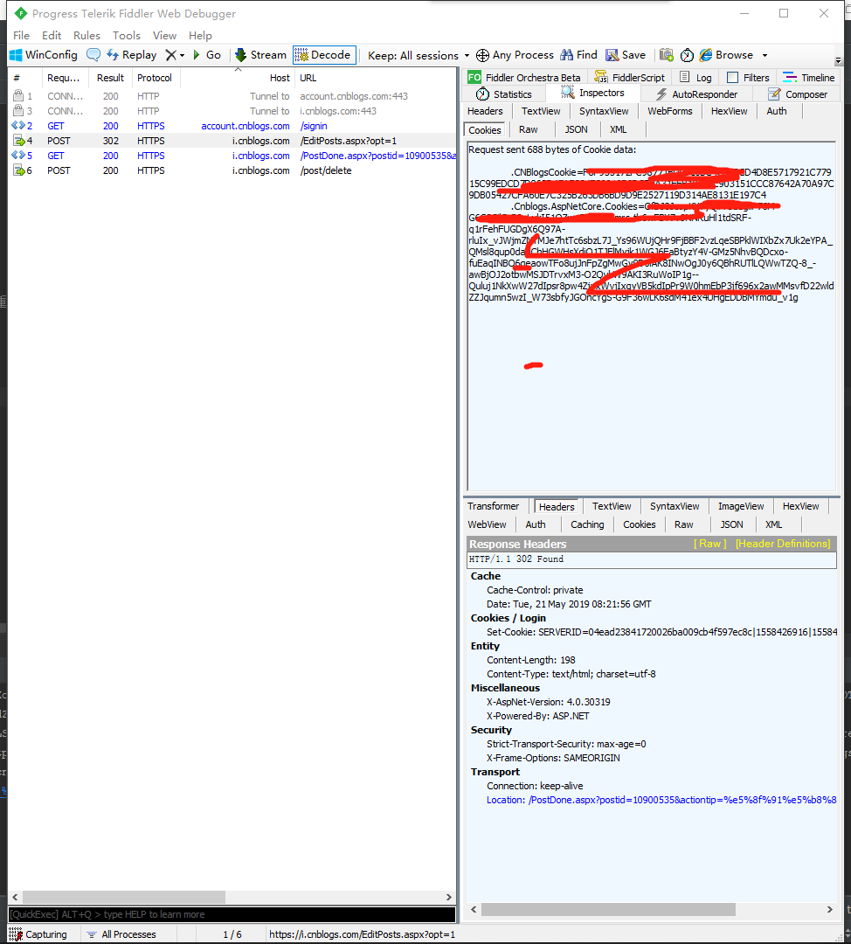The image size is (851, 944).
Task: Select the Inspectors tab
Action: tap(592, 93)
